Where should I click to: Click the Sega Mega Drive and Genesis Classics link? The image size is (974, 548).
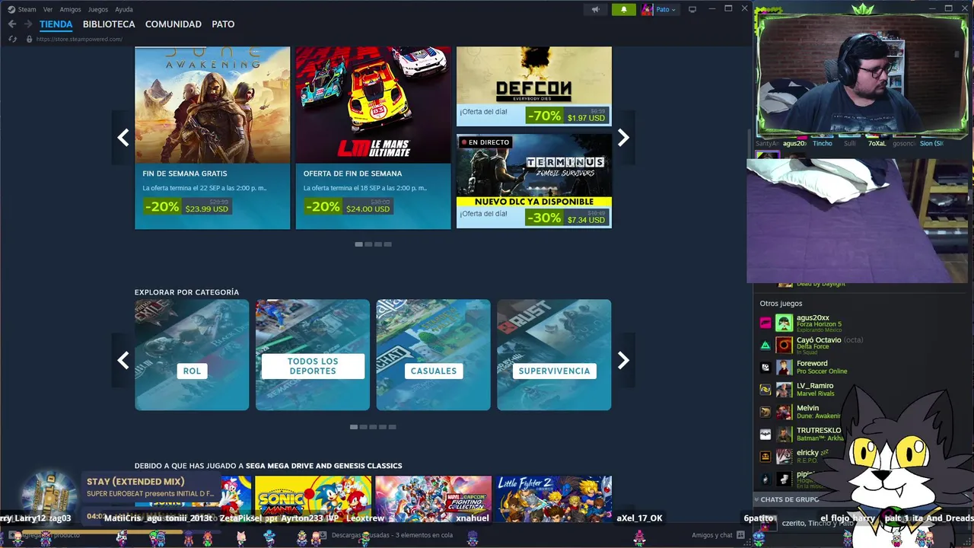323,466
